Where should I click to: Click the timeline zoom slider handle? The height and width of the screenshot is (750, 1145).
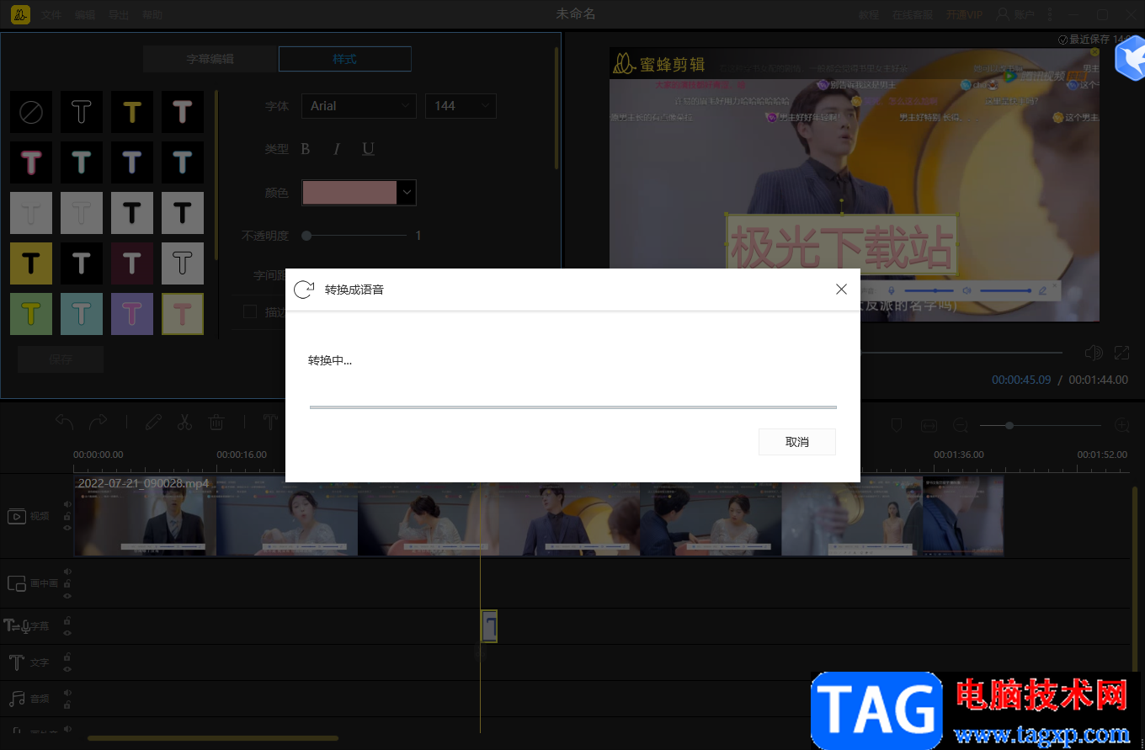point(1009,426)
